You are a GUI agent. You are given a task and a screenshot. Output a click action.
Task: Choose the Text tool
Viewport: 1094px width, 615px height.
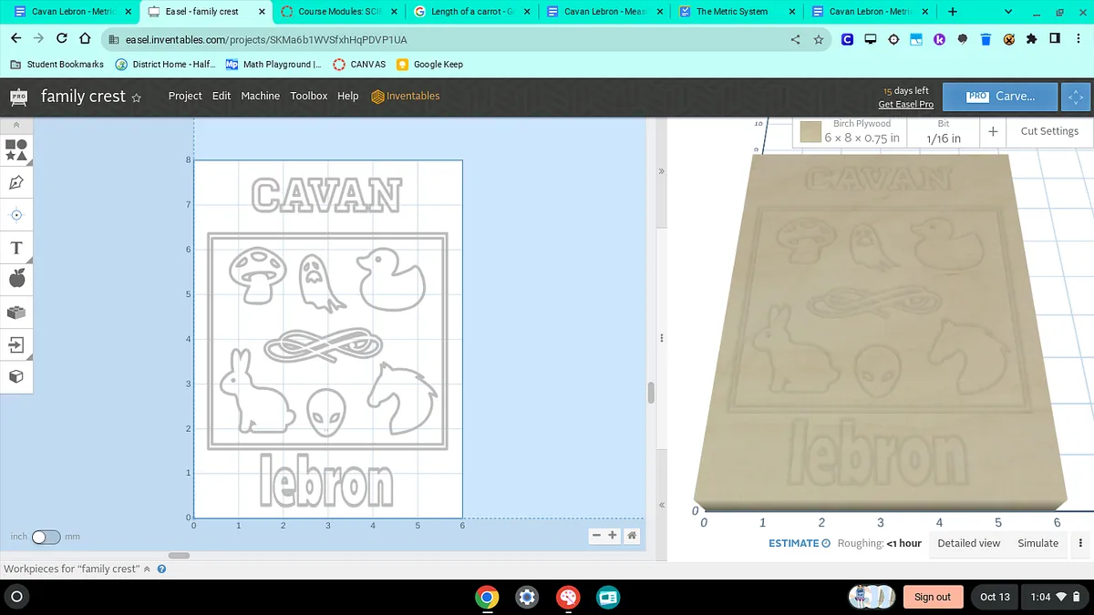[16, 248]
